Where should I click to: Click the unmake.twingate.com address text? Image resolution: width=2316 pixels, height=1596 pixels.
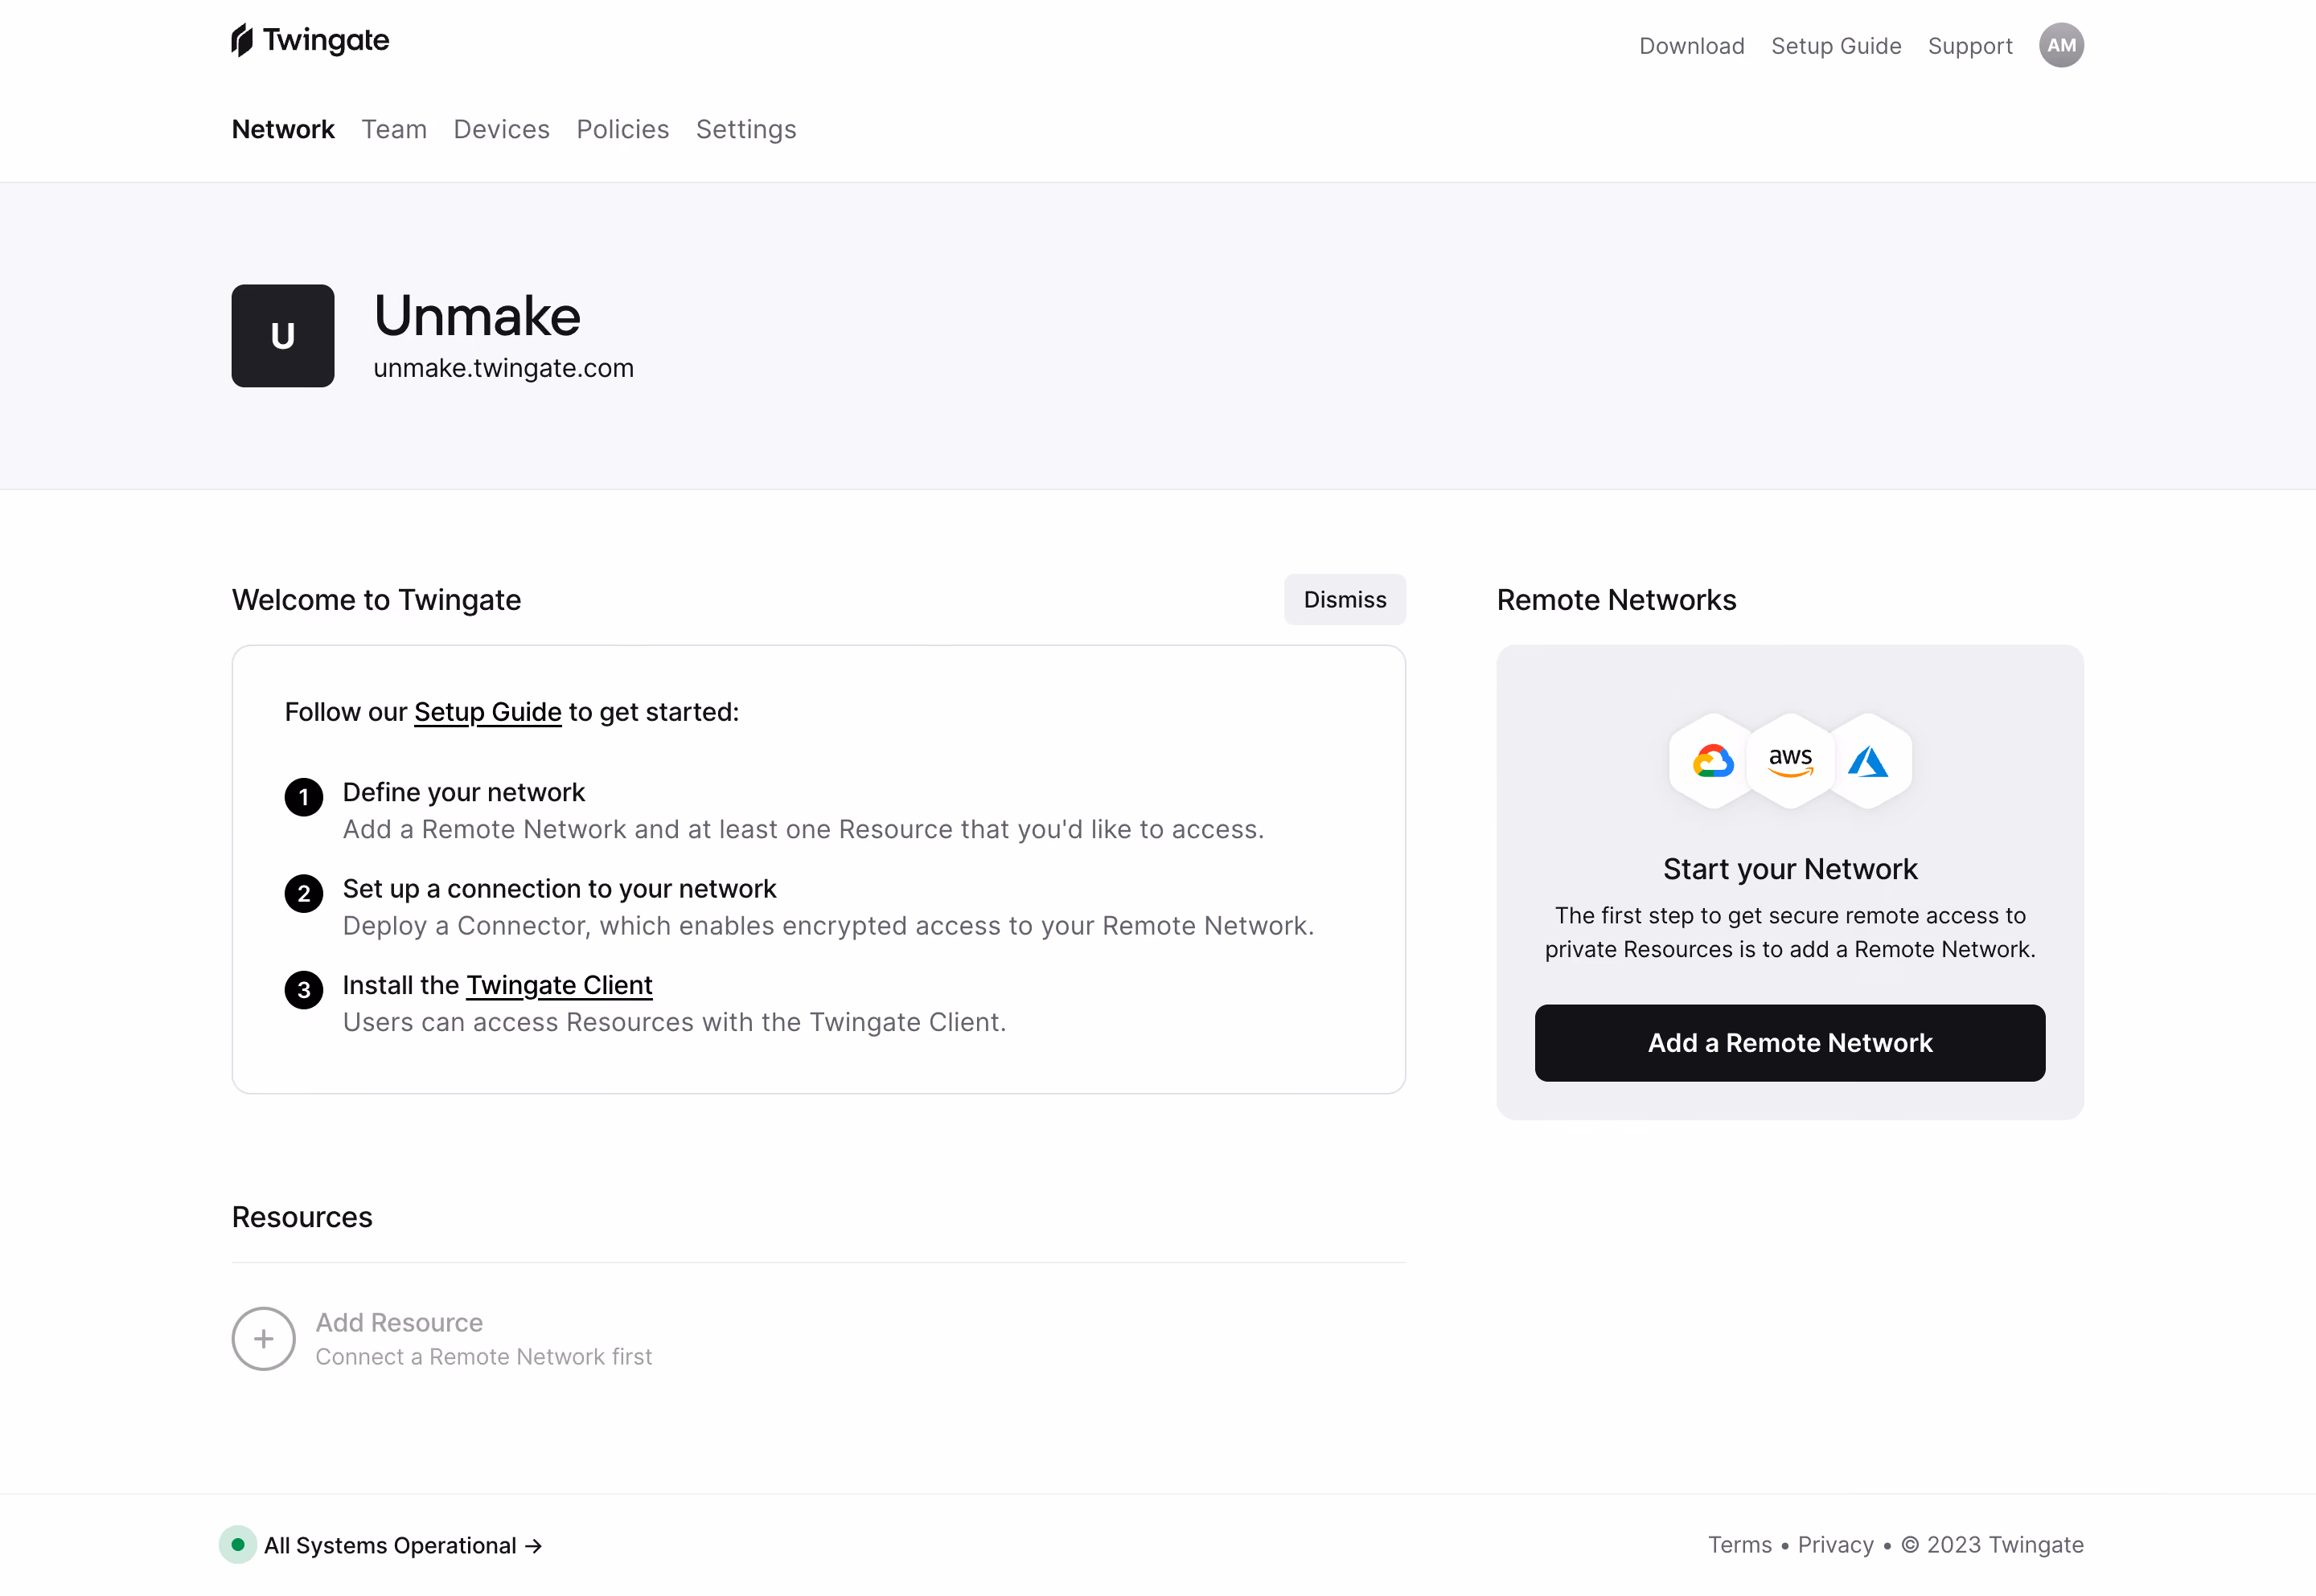coord(503,368)
